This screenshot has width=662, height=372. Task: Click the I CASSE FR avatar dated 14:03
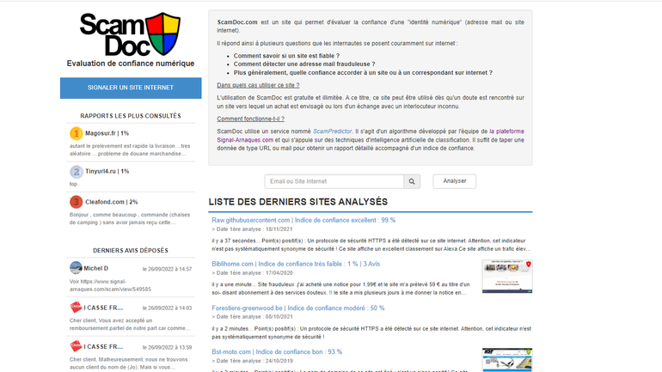[x=76, y=307]
